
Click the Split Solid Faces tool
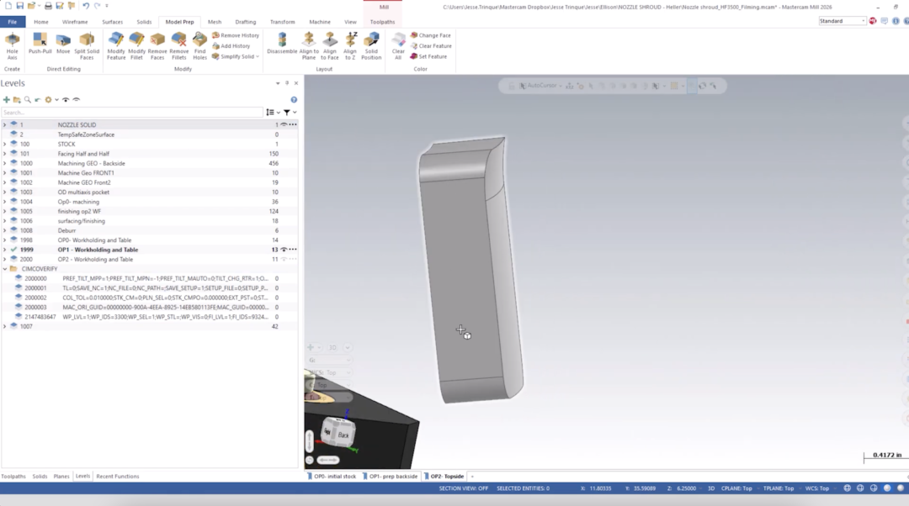pyautogui.click(x=87, y=45)
